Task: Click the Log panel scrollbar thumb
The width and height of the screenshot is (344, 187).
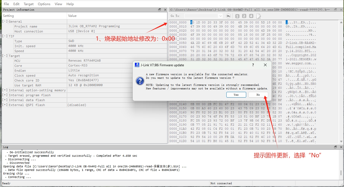Action: point(341,173)
